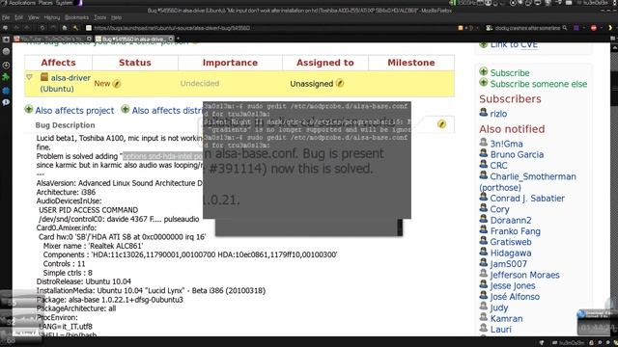Click the wrench icon in Firefox toolbar
This screenshot has width=618, height=347.
click(x=75, y=28)
